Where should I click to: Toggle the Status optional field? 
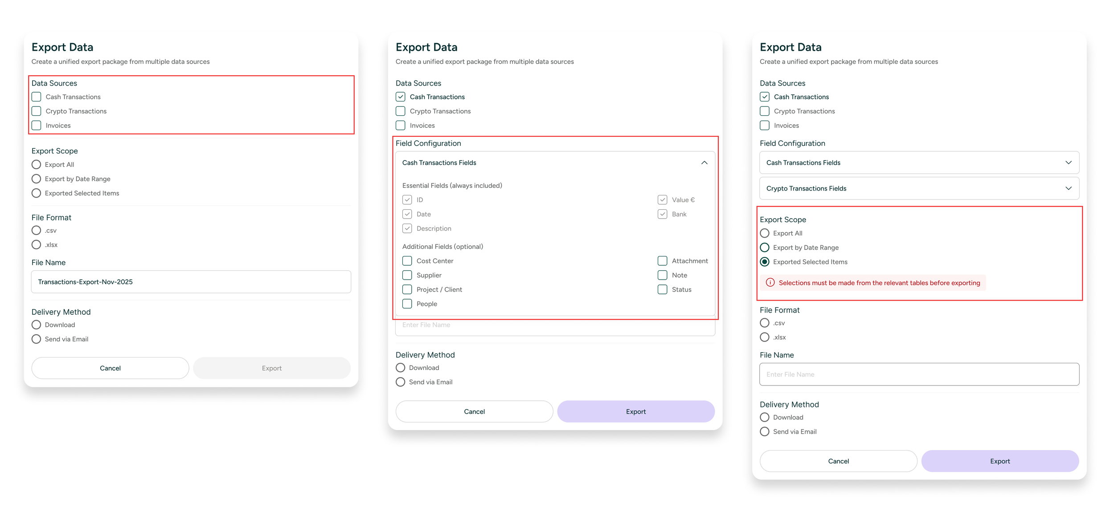pos(662,289)
